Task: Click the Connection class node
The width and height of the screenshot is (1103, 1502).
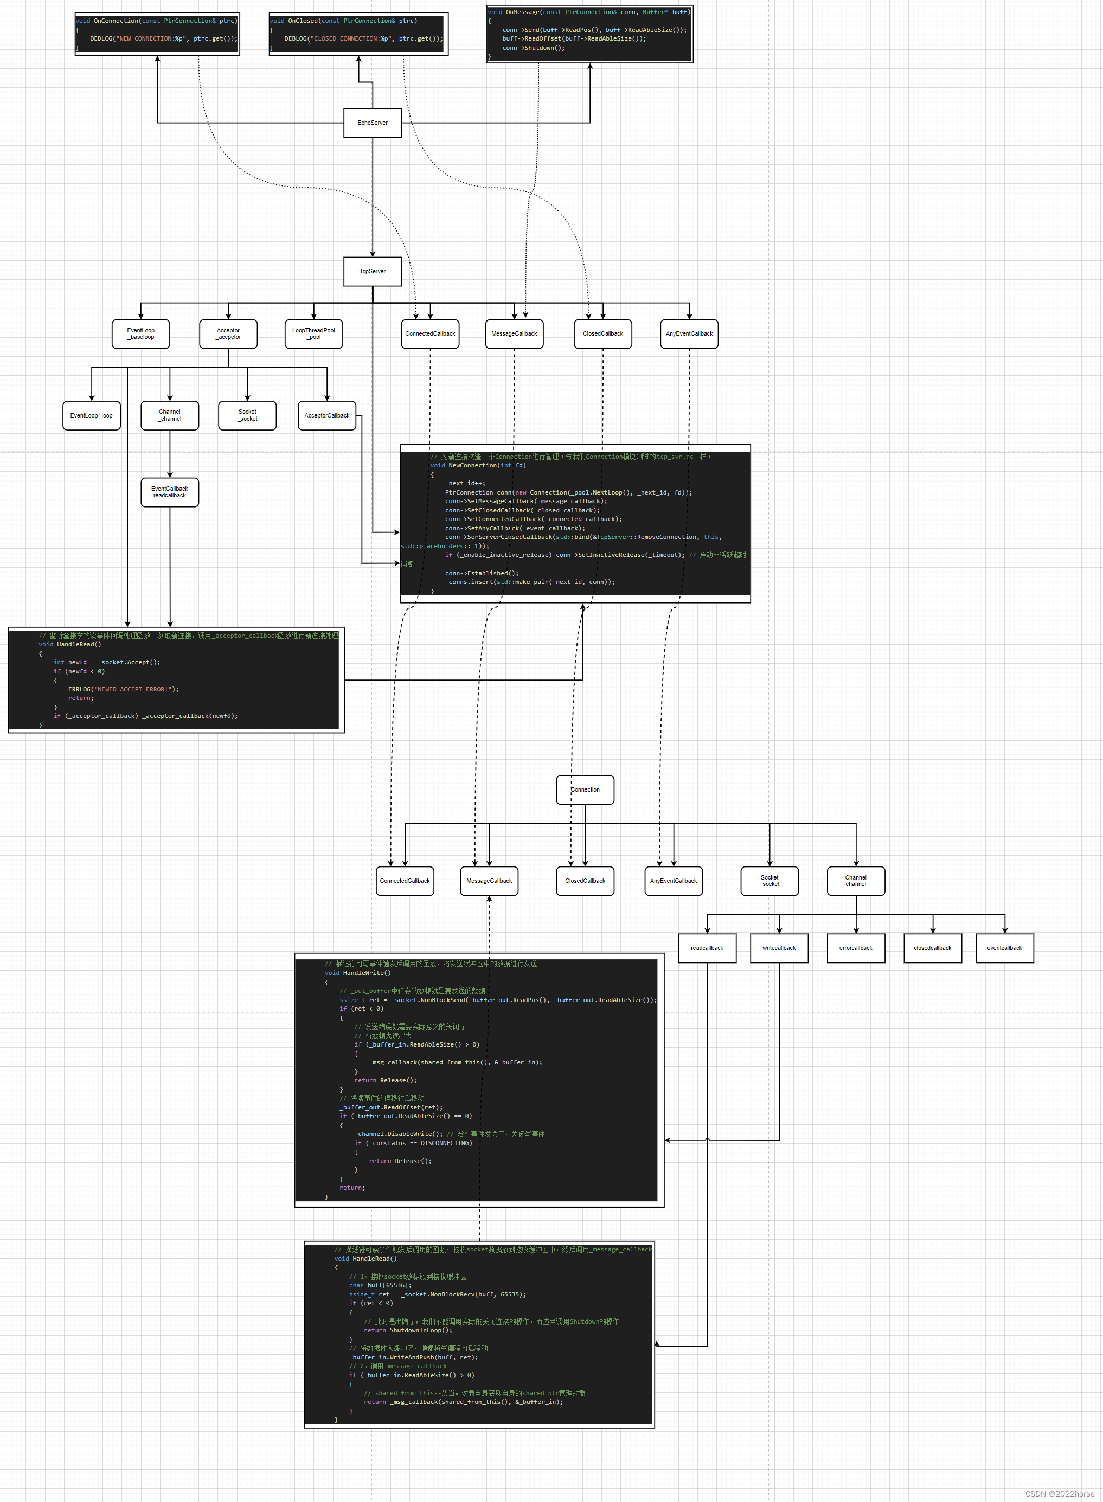Action: [x=585, y=789]
